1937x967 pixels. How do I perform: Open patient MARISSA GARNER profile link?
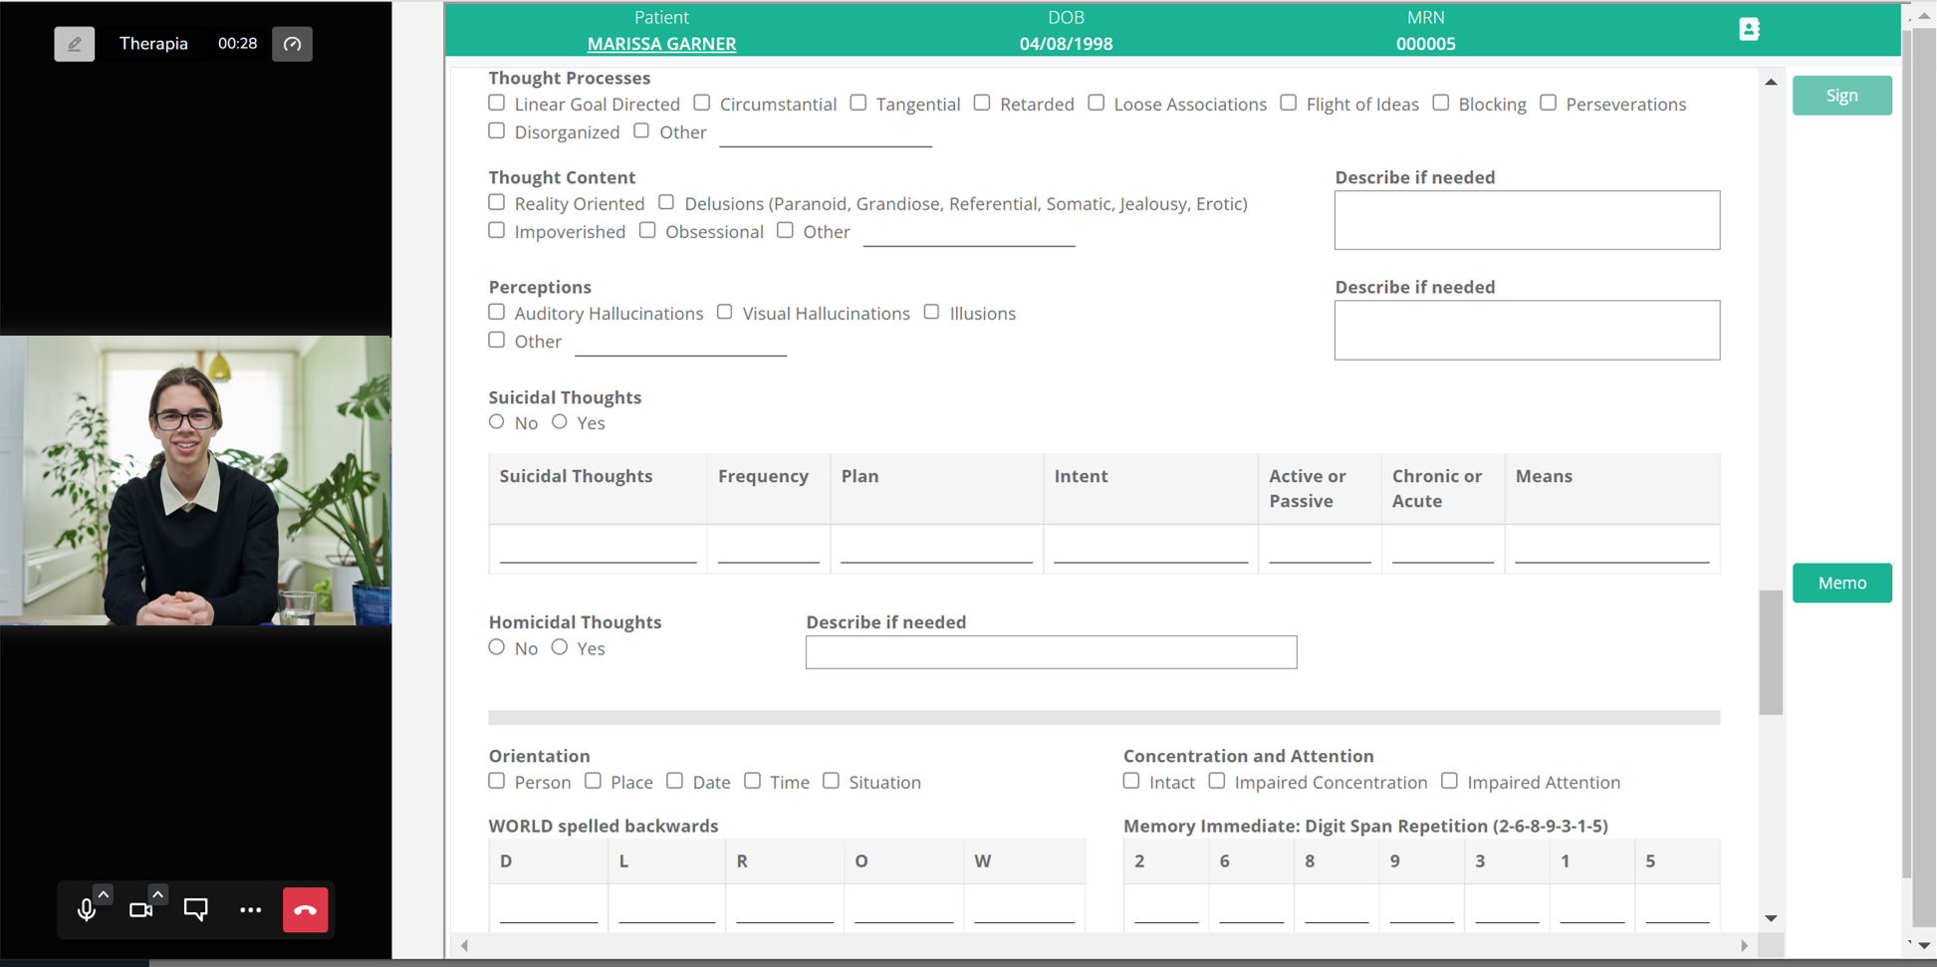tap(661, 44)
